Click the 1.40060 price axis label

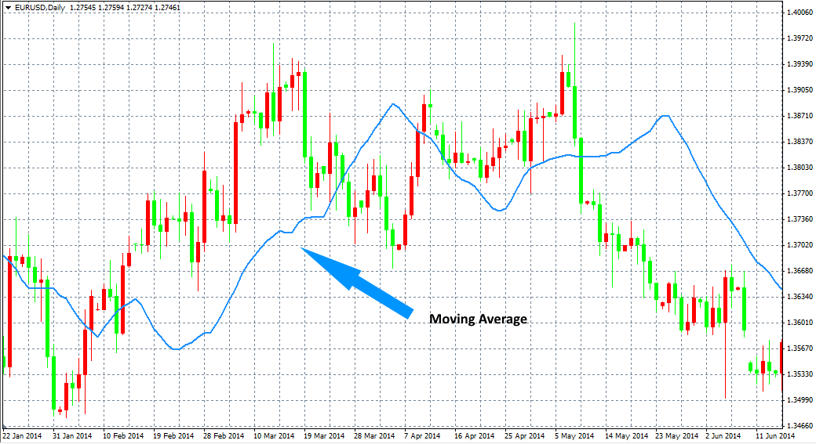click(x=799, y=13)
